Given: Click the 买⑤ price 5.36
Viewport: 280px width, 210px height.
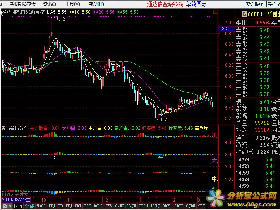Looking at the screenshot, I should tap(264, 94).
